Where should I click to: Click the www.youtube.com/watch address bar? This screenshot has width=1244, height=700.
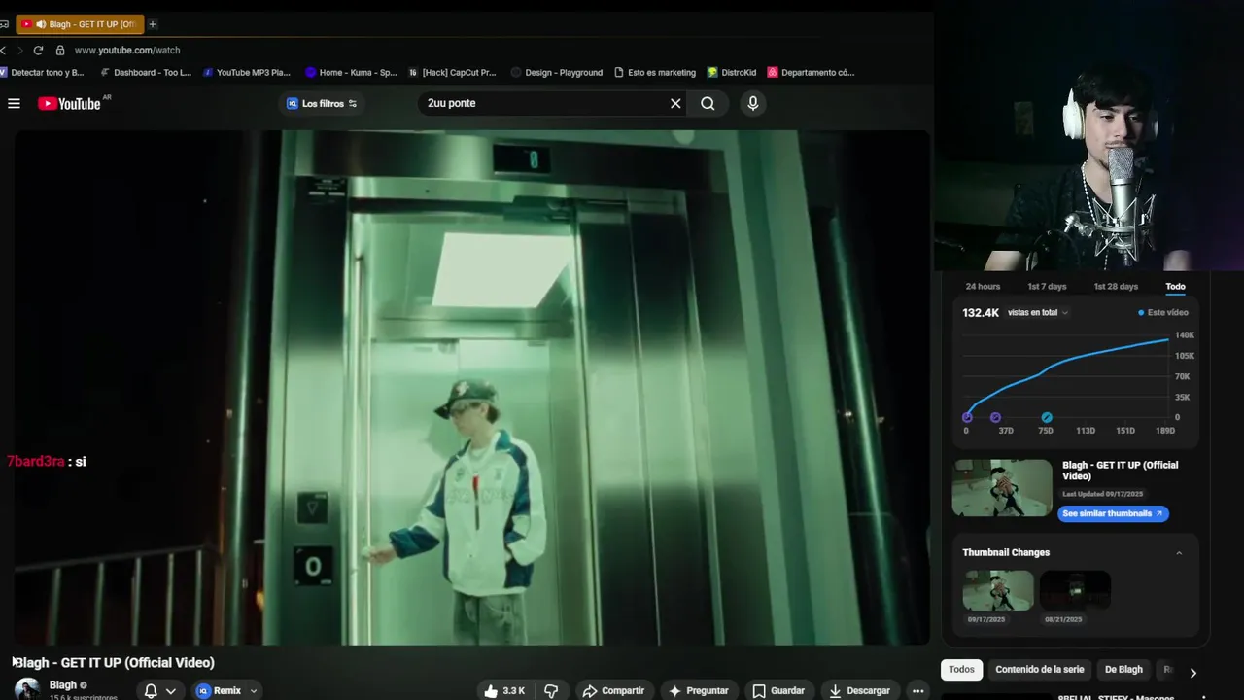tap(127, 50)
